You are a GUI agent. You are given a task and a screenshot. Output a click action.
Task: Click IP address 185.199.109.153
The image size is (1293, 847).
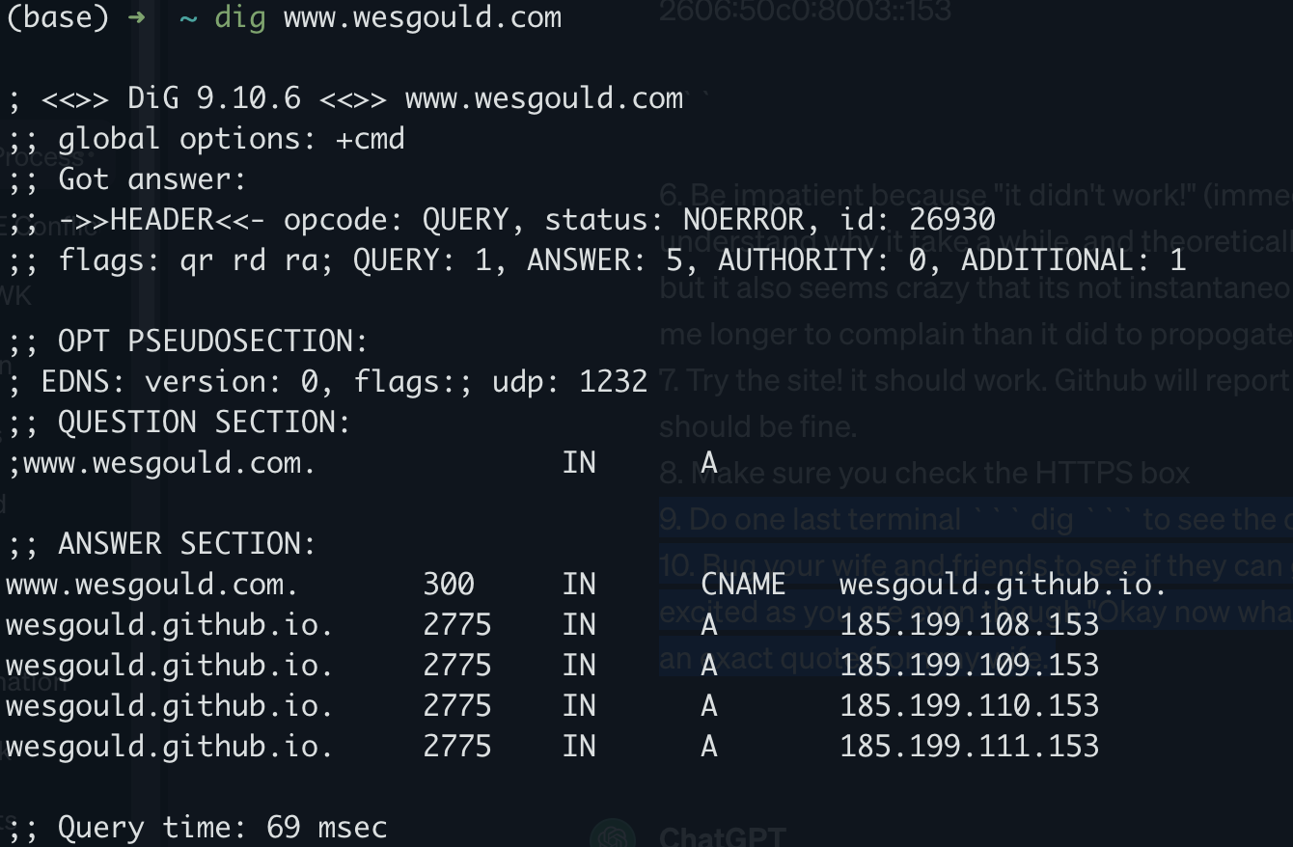[970, 666]
